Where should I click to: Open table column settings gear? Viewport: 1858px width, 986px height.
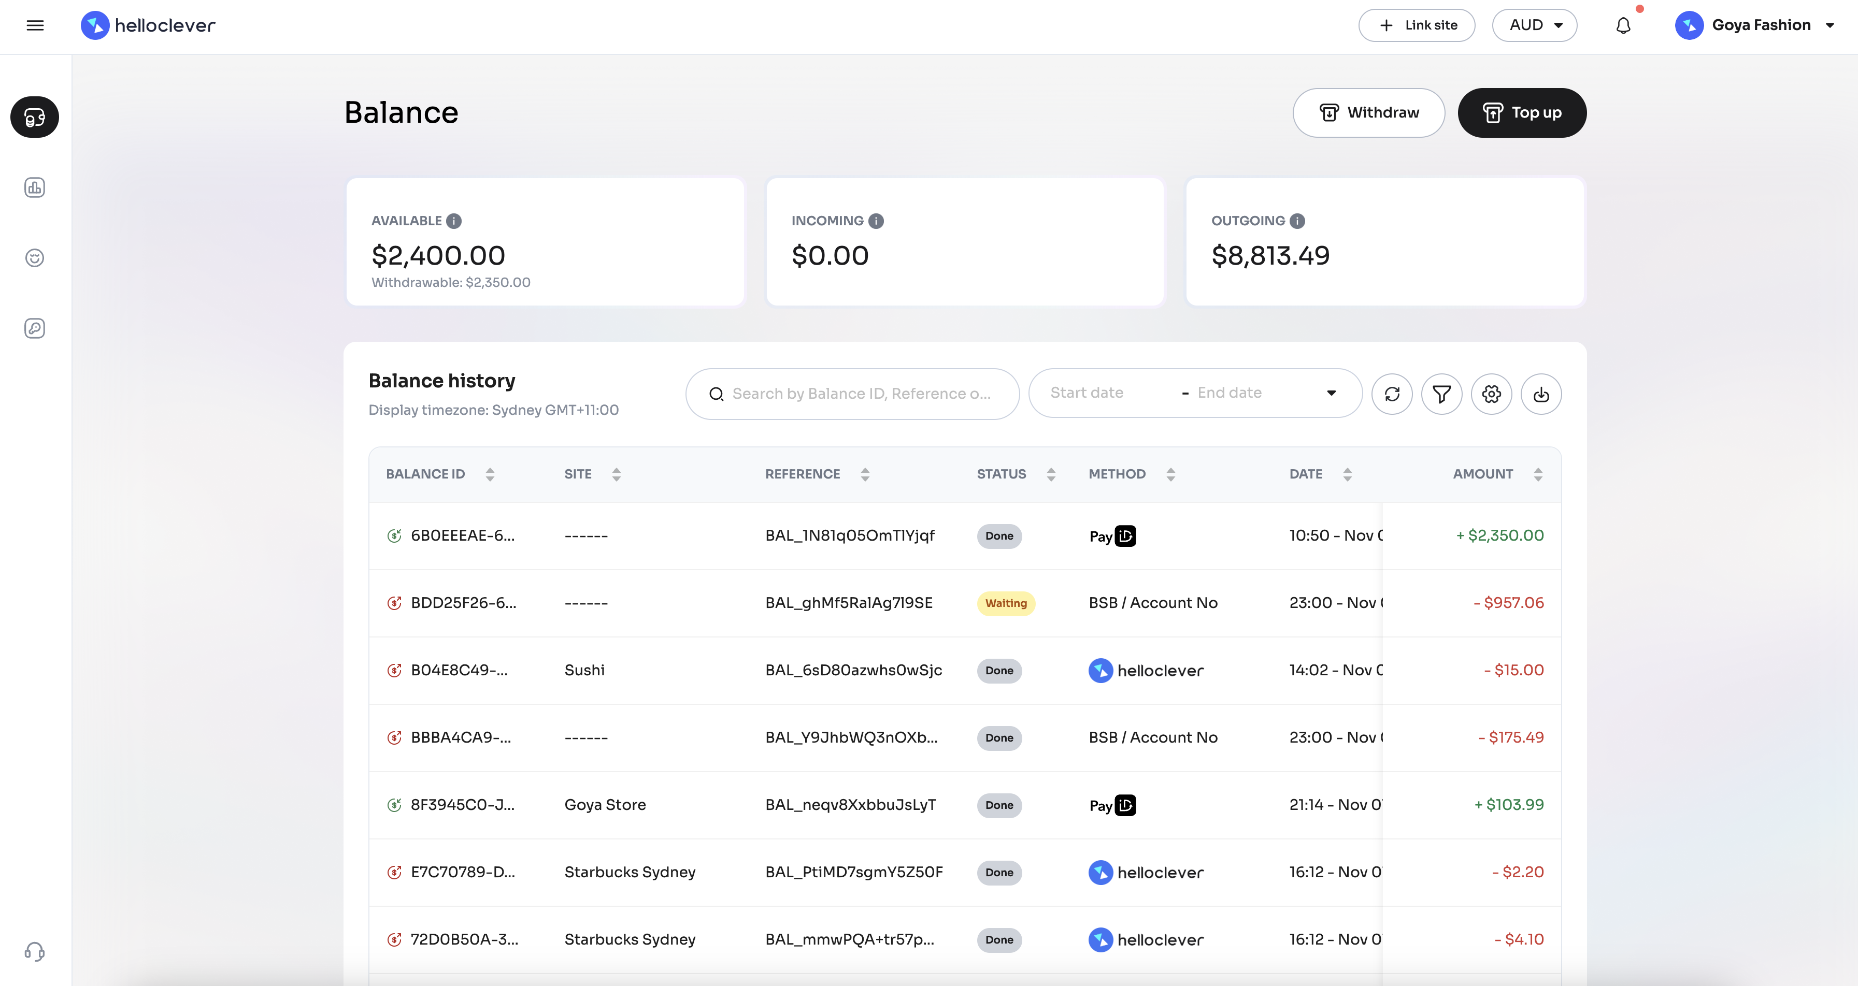click(x=1491, y=394)
